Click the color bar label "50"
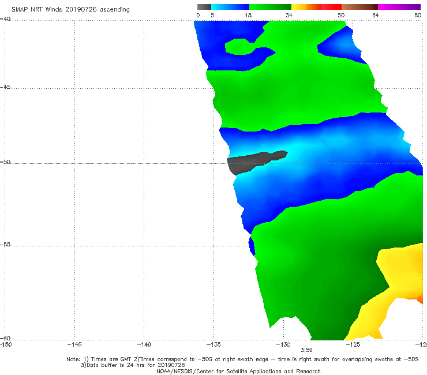 [x=341, y=16]
